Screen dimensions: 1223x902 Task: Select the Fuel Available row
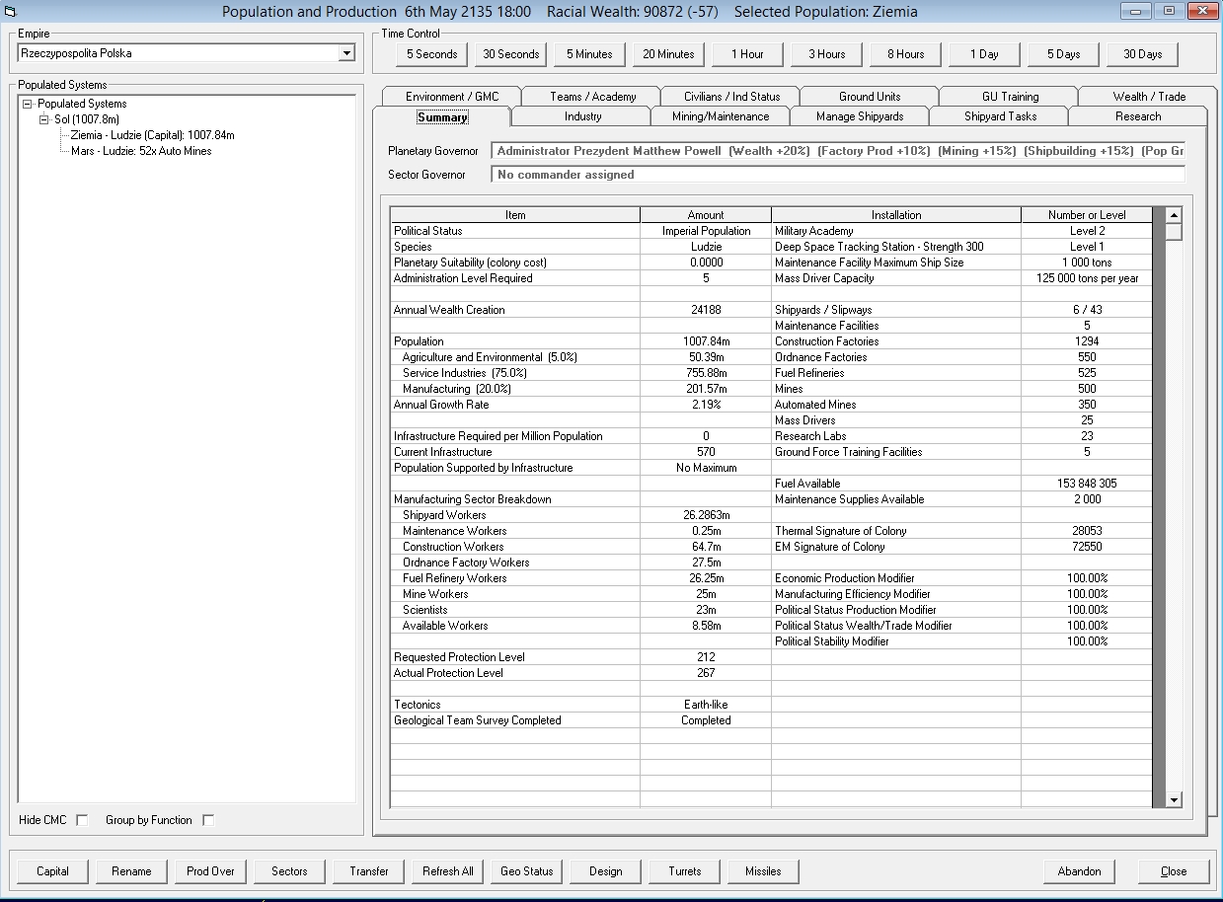[962, 484]
